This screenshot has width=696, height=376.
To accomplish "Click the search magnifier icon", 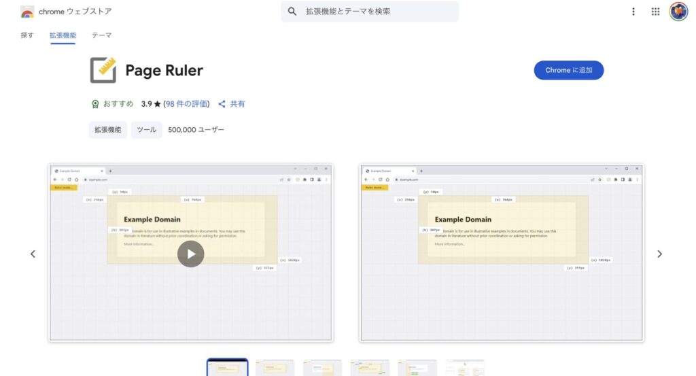I will [x=292, y=12].
